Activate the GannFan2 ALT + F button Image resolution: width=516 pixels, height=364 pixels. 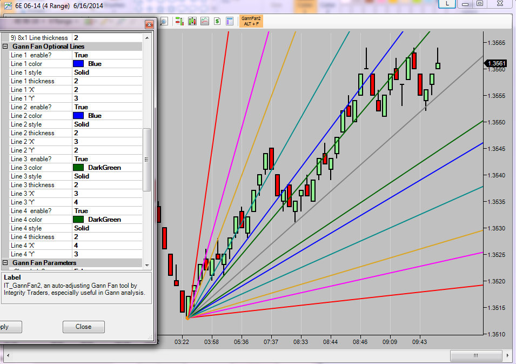251,22
